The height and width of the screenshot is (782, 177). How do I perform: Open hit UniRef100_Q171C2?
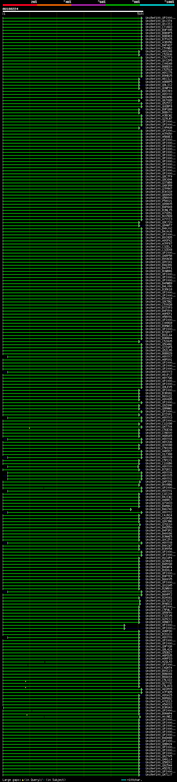pos(159,601)
